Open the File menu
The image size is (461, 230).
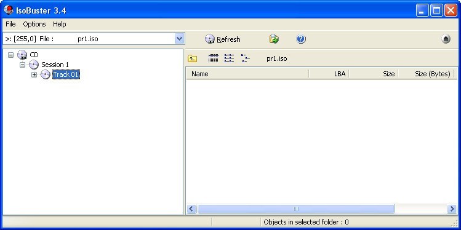(x=10, y=24)
